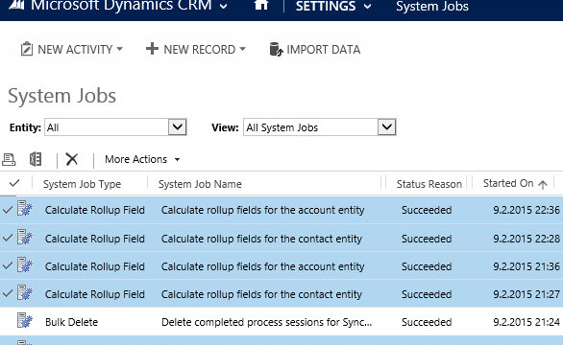Open the Bulk Delete job type link

(x=71, y=322)
